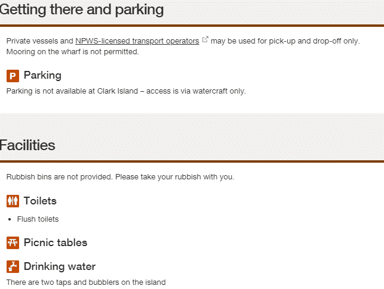Click the Flush toilets list item
This screenshot has height=289, width=384.
(x=38, y=219)
